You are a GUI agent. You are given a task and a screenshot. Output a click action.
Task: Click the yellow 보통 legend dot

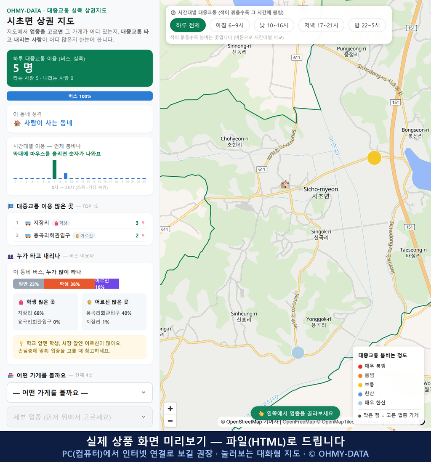pyautogui.click(x=360, y=385)
